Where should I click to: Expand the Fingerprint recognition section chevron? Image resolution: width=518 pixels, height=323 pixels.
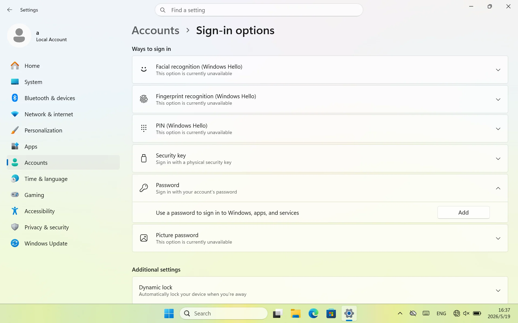(x=498, y=99)
